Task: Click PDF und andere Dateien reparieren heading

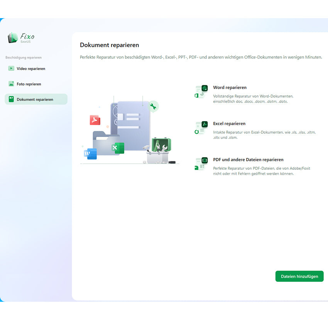Action: coord(248,160)
